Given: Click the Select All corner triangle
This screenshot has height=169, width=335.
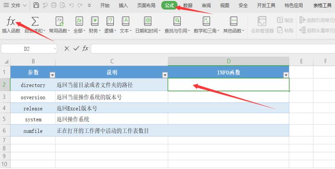Looking at the screenshot, I should [7, 62].
